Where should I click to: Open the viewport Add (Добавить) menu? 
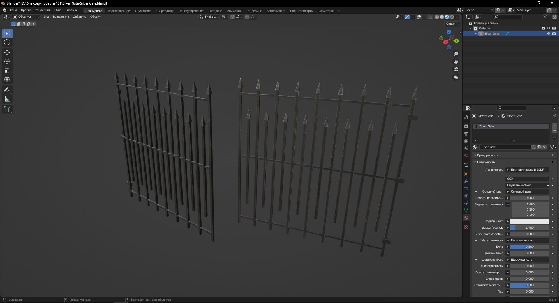click(80, 17)
